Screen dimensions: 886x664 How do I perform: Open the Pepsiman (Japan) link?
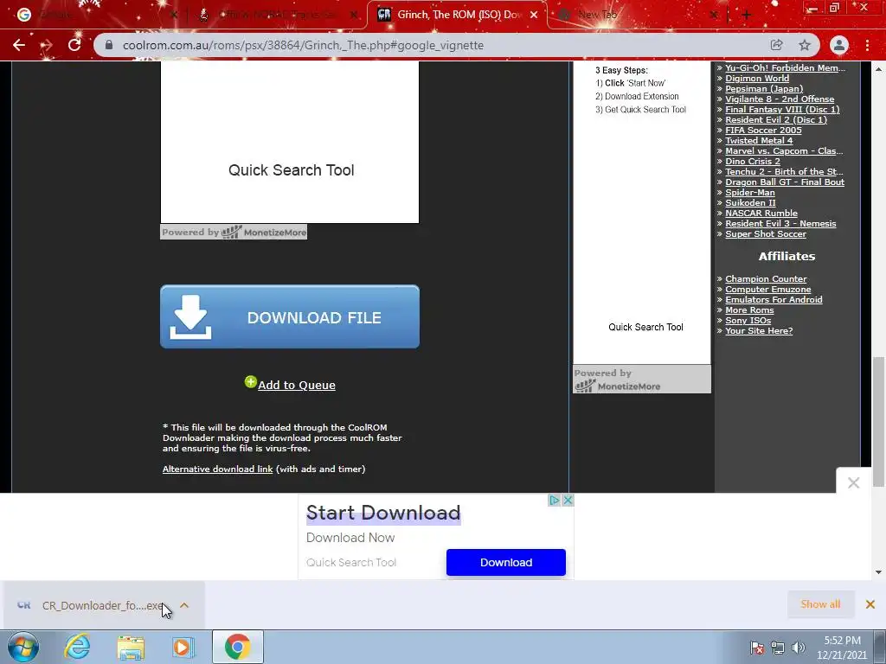pos(764,89)
